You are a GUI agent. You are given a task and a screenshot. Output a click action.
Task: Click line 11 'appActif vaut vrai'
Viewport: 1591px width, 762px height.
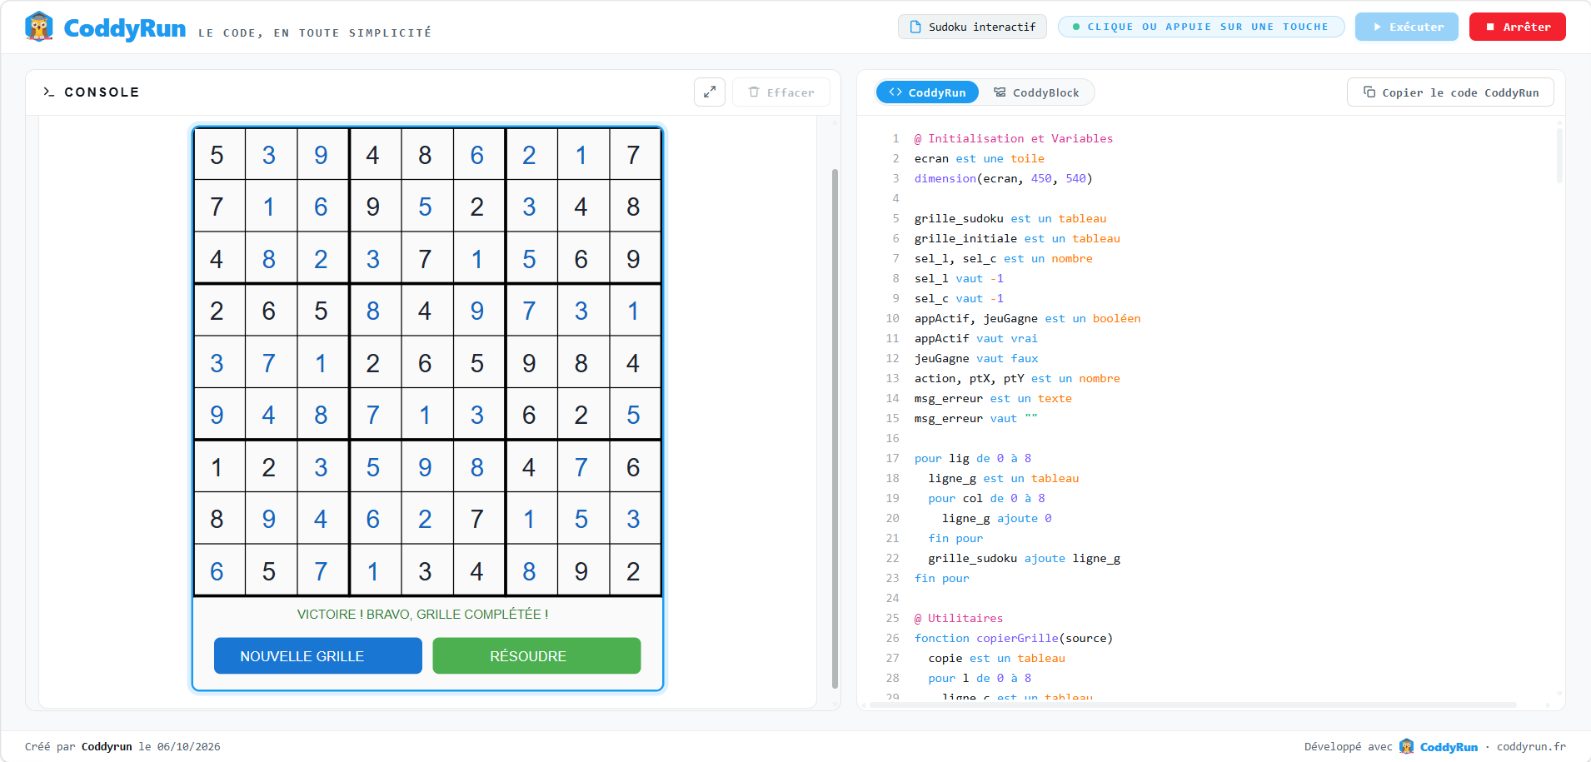pyautogui.click(x=976, y=339)
